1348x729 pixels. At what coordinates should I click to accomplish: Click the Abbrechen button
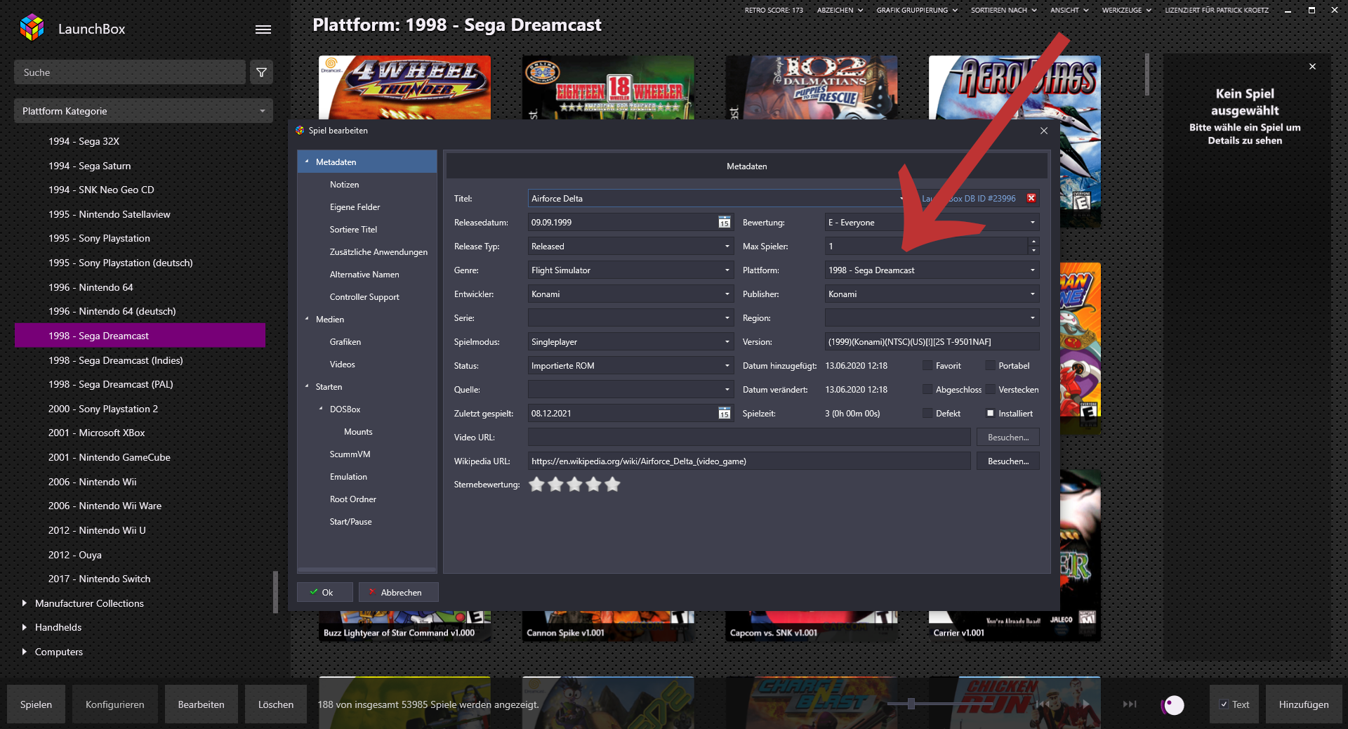pos(398,592)
